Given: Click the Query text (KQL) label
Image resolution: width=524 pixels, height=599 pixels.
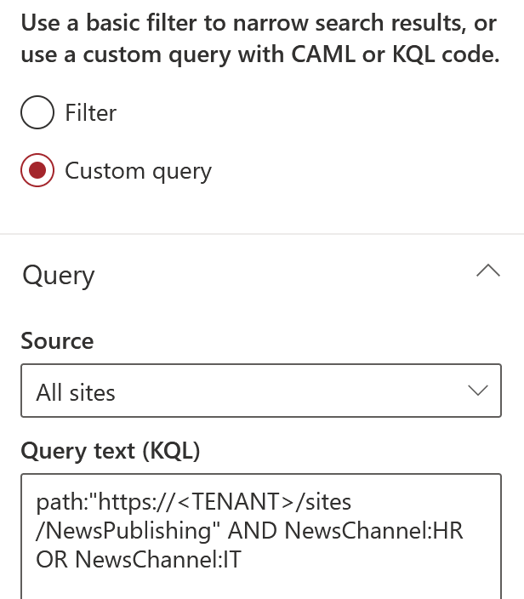Looking at the screenshot, I should pos(111,451).
